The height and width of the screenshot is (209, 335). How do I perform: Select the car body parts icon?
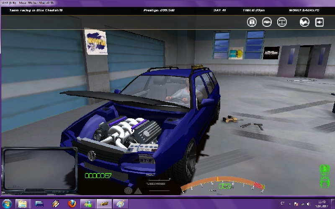click(267, 22)
